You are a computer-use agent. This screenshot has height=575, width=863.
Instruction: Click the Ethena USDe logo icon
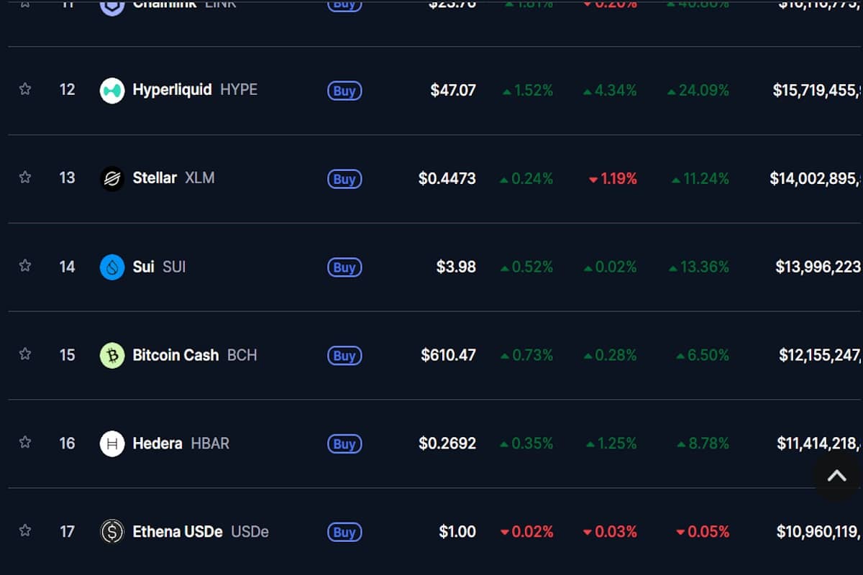112,533
